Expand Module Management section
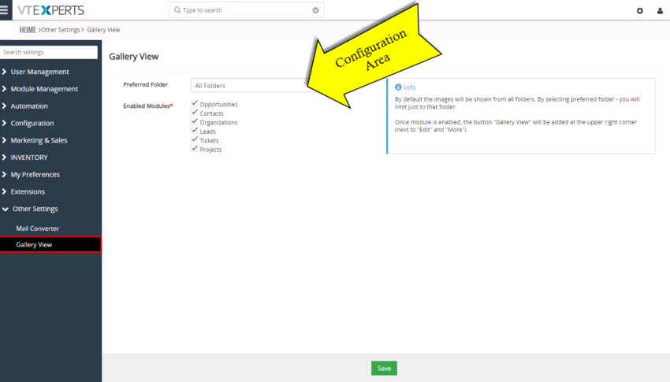 click(44, 89)
